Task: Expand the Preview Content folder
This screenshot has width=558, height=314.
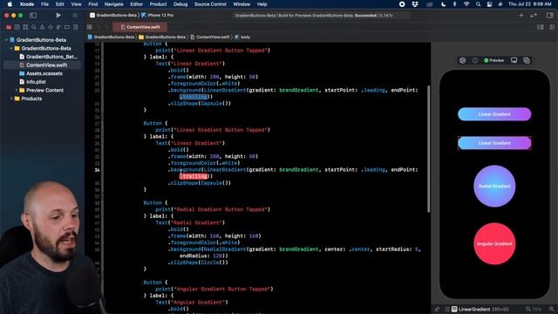Action: click(x=17, y=91)
